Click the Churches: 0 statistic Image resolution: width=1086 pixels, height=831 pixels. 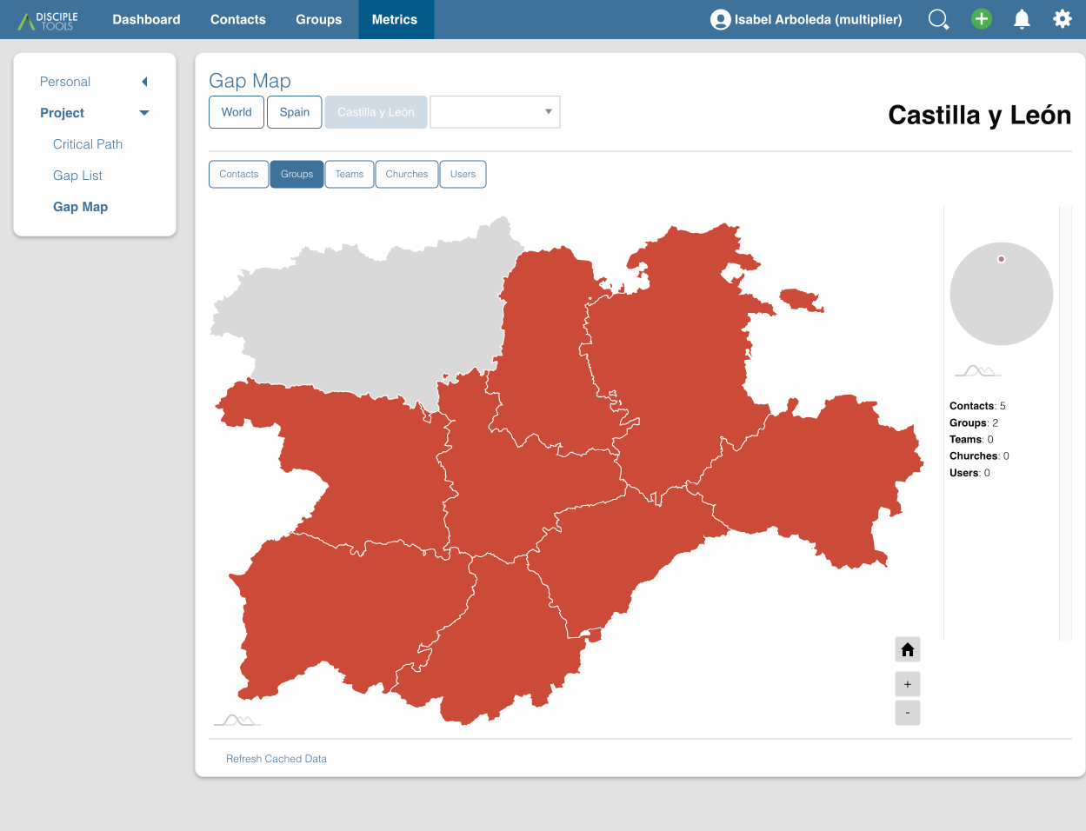(979, 455)
